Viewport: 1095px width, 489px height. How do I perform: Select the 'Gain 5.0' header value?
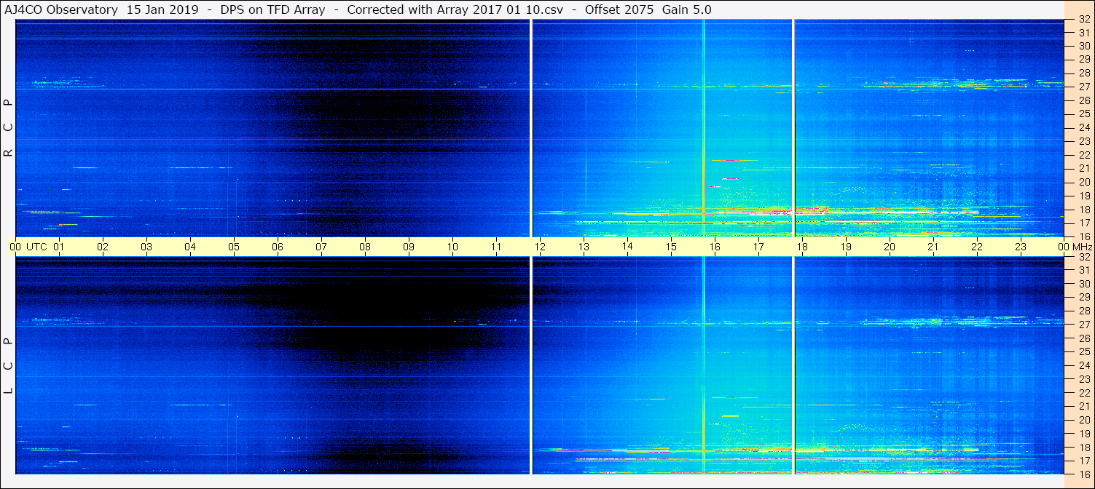click(686, 9)
